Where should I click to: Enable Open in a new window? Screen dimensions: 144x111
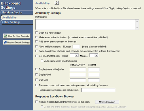pos(37,32)
